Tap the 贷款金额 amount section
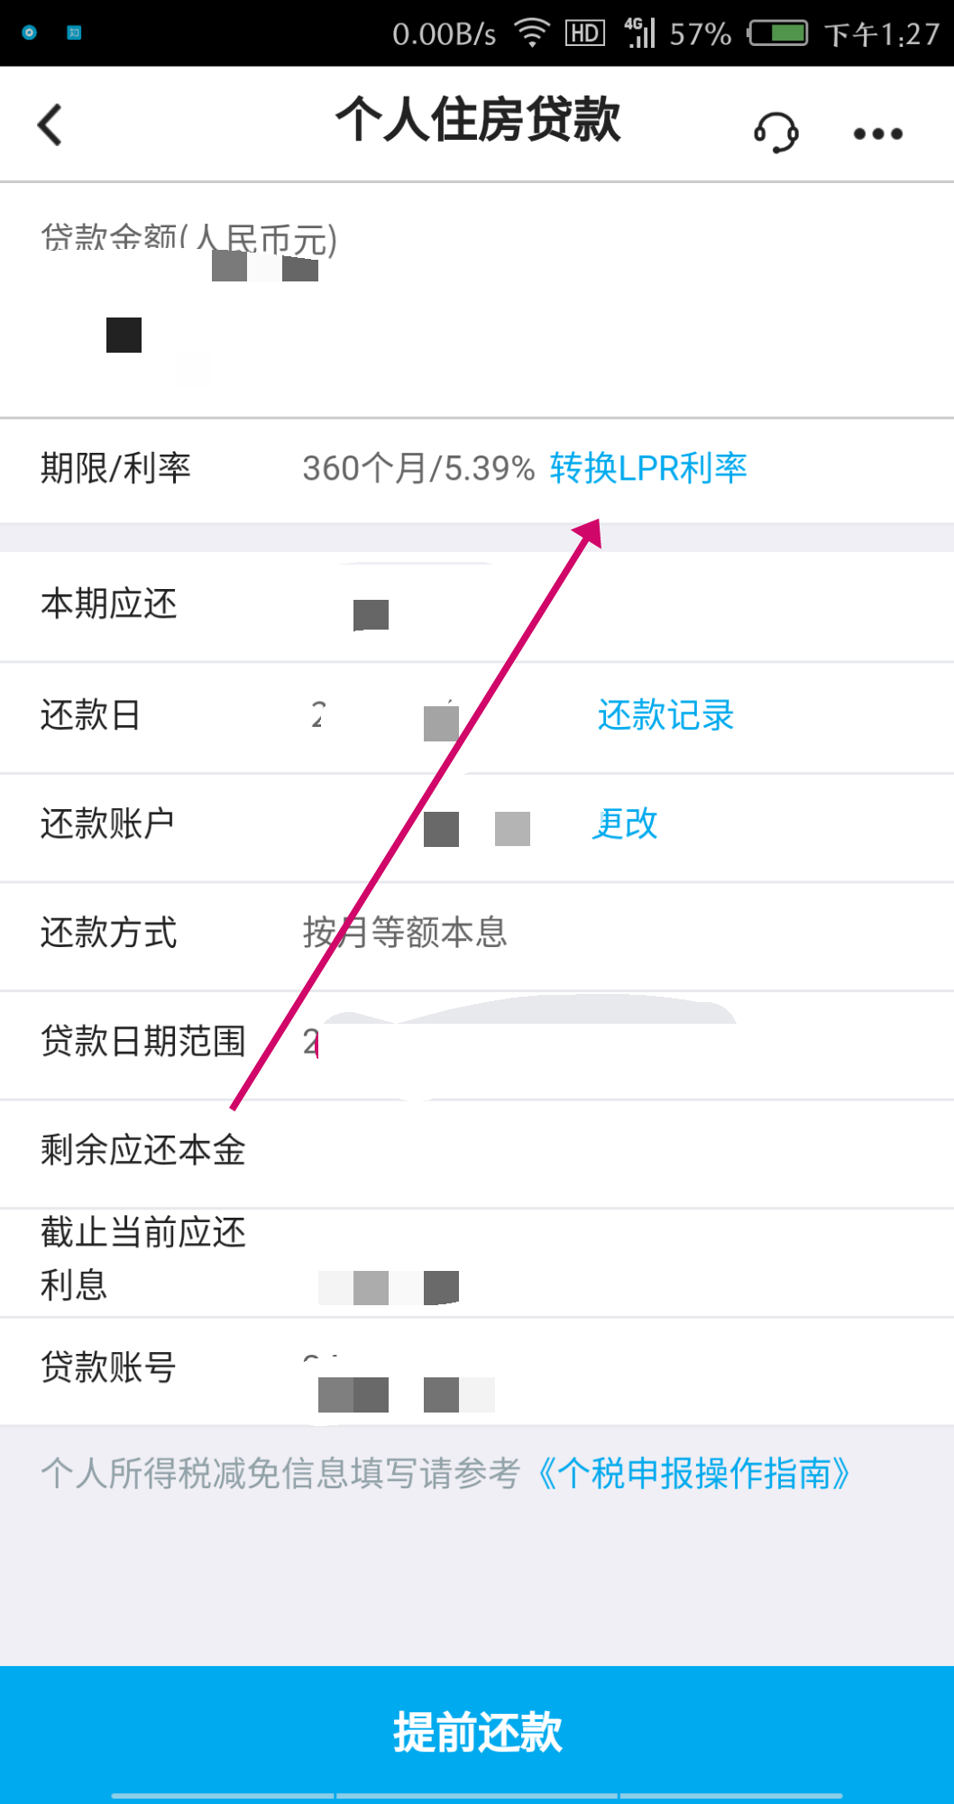This screenshot has width=954, height=1804. pos(477,299)
